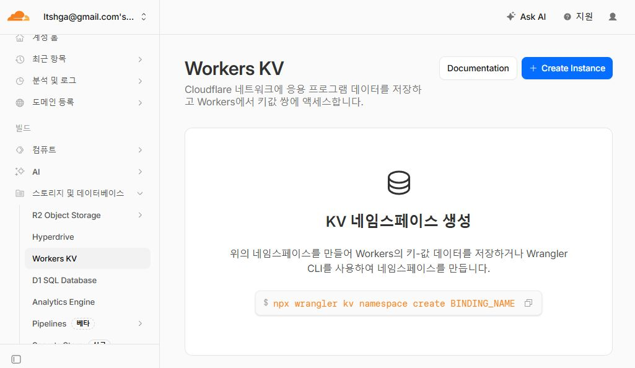Expand the 분석 및 로그 chevron
The width and height of the screenshot is (635, 368).
(x=140, y=81)
